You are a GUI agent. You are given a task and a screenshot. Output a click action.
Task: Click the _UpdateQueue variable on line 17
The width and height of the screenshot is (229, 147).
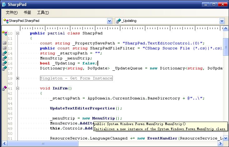(127, 68)
